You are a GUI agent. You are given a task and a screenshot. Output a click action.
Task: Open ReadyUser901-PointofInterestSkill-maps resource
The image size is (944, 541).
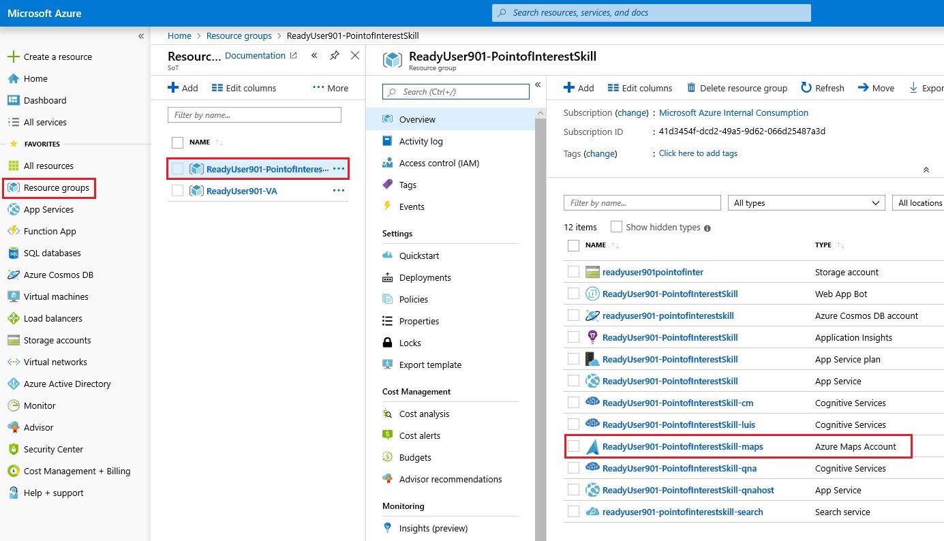pos(682,446)
